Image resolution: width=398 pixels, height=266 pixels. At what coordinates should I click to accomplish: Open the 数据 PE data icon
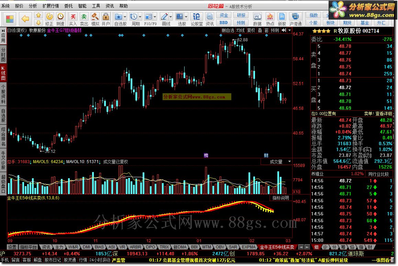tap(257, 17)
